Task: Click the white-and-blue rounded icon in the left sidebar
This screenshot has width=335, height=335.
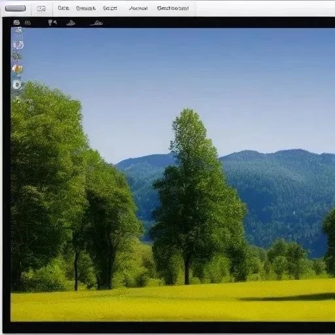Action: 18,45
